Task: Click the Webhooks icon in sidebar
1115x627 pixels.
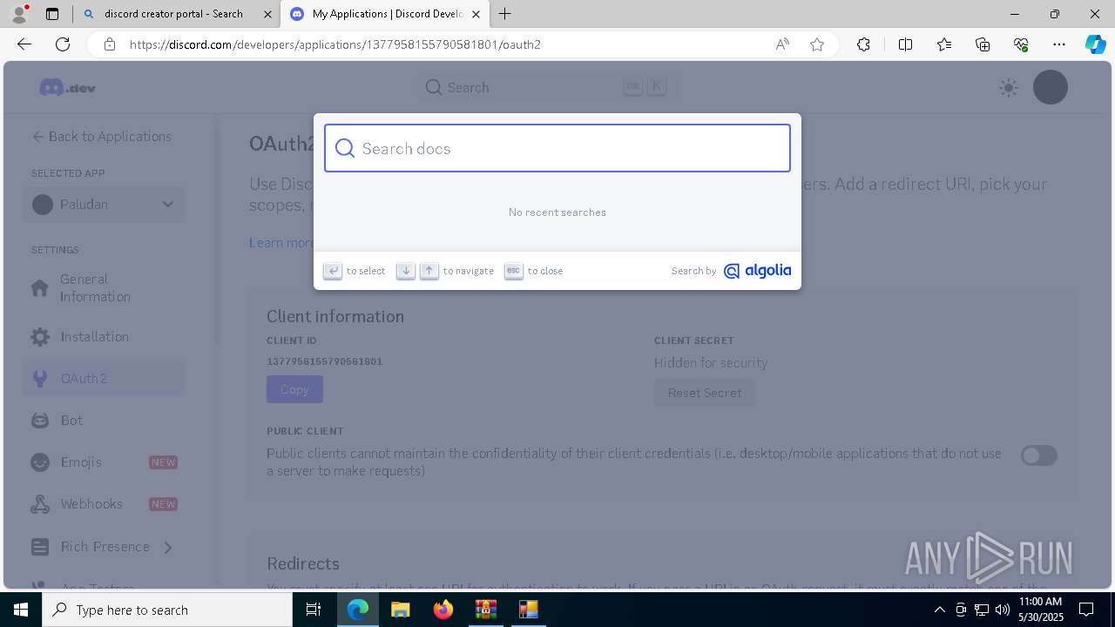Action: pos(40,504)
